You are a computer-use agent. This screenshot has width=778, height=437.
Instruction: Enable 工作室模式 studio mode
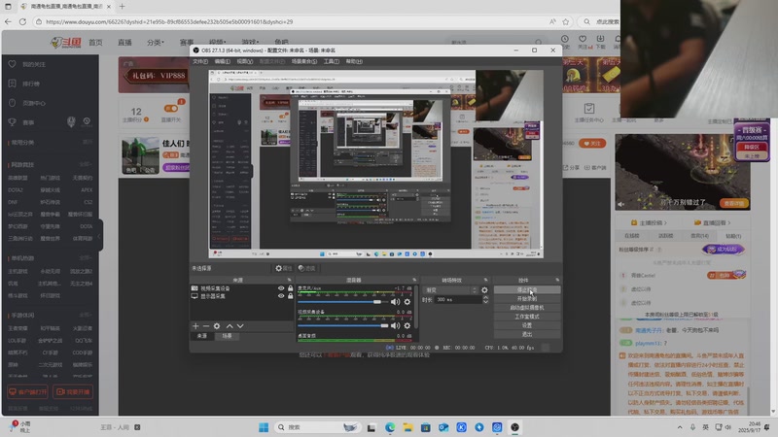pos(527,317)
